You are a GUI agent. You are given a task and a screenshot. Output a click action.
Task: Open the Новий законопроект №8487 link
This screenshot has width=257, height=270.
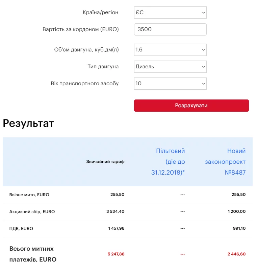(225, 162)
